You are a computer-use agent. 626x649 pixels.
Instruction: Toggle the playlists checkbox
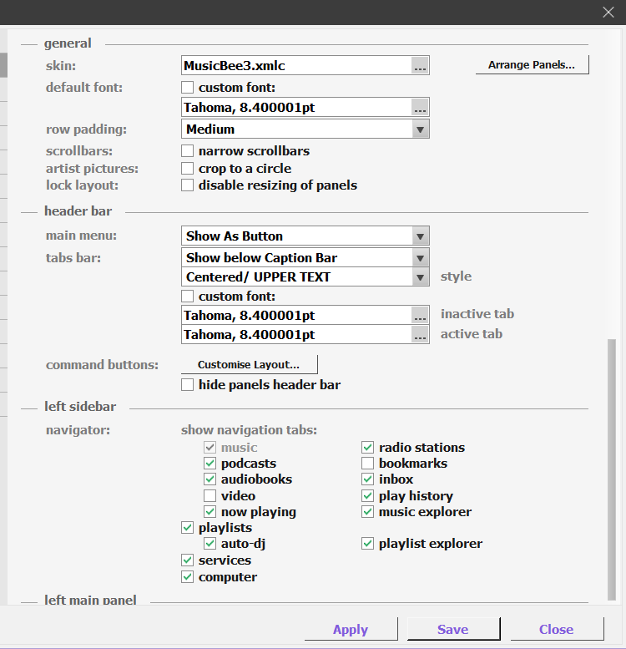187,528
